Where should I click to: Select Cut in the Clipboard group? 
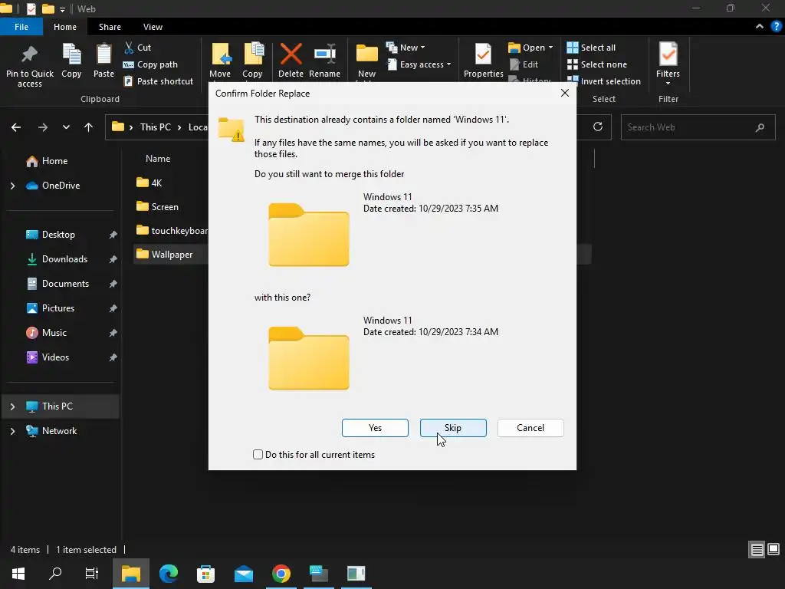(137, 48)
